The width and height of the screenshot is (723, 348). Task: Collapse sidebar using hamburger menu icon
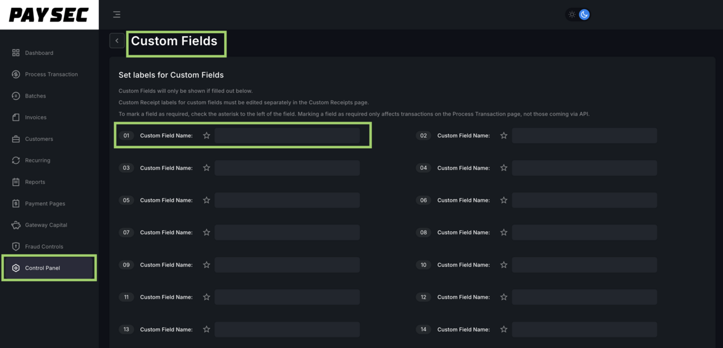point(117,14)
